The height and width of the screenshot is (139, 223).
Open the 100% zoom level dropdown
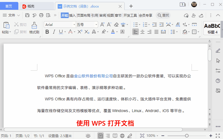[152, 136]
